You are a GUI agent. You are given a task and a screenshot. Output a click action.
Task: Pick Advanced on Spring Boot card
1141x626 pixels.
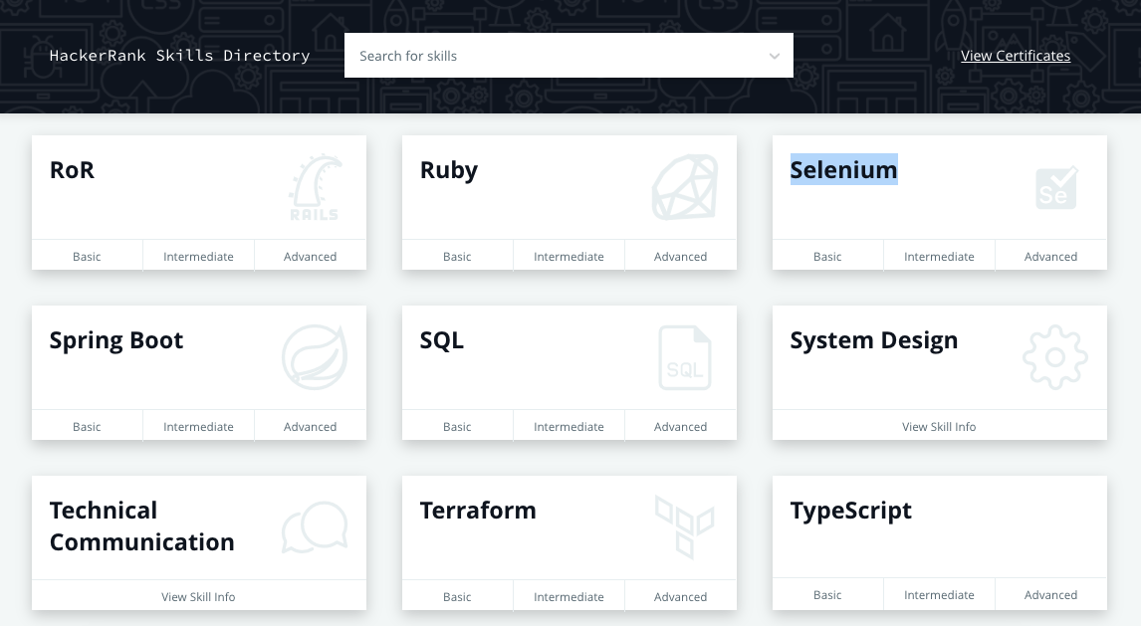coord(310,426)
